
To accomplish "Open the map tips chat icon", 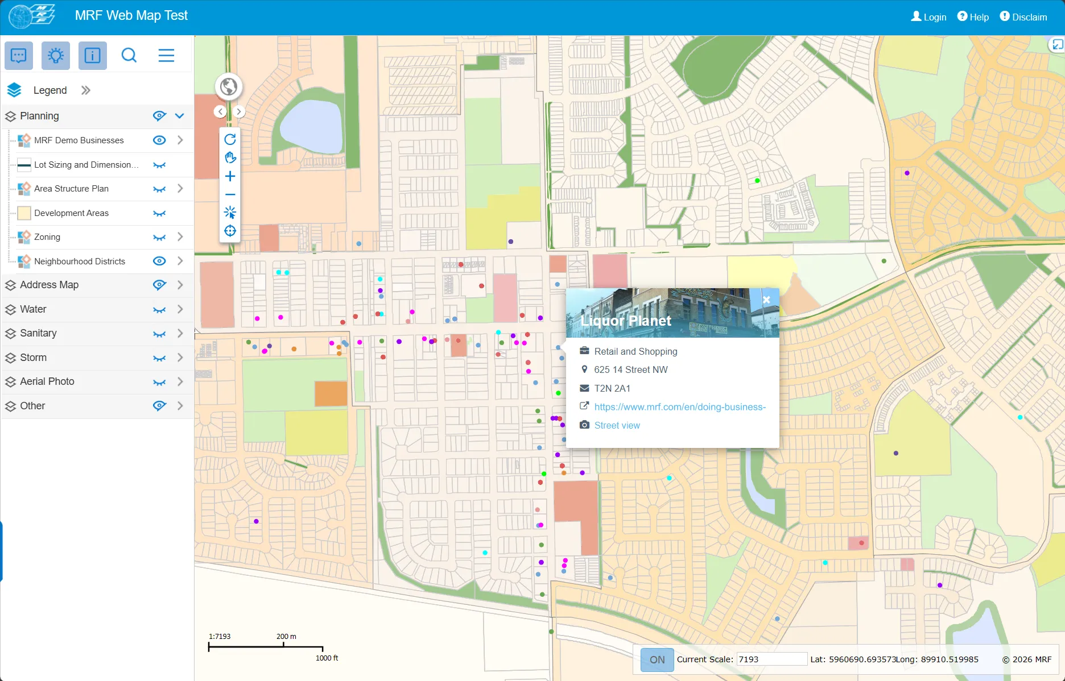I will 19,56.
